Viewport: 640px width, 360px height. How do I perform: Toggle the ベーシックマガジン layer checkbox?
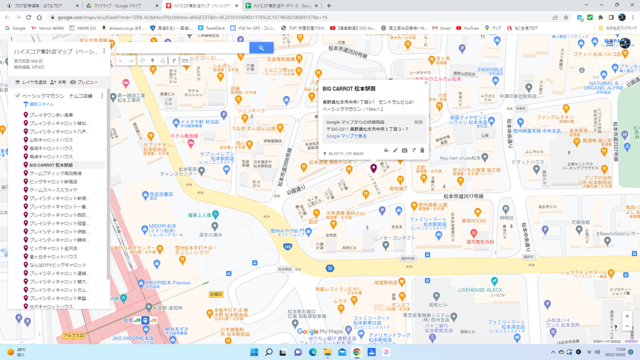click(x=18, y=96)
